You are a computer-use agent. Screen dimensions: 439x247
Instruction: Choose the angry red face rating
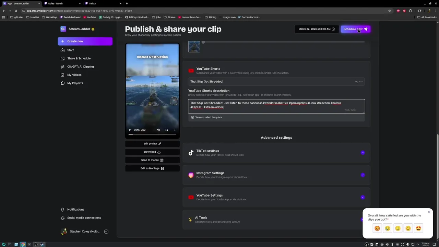tap(377, 228)
